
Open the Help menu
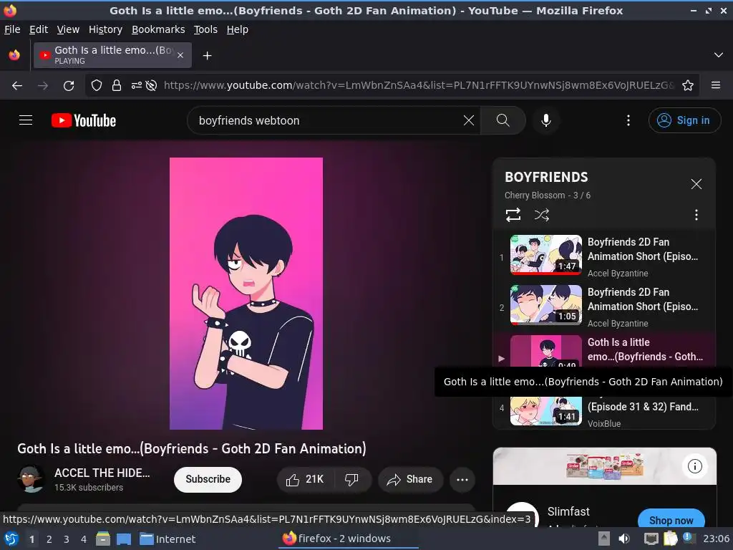click(238, 29)
